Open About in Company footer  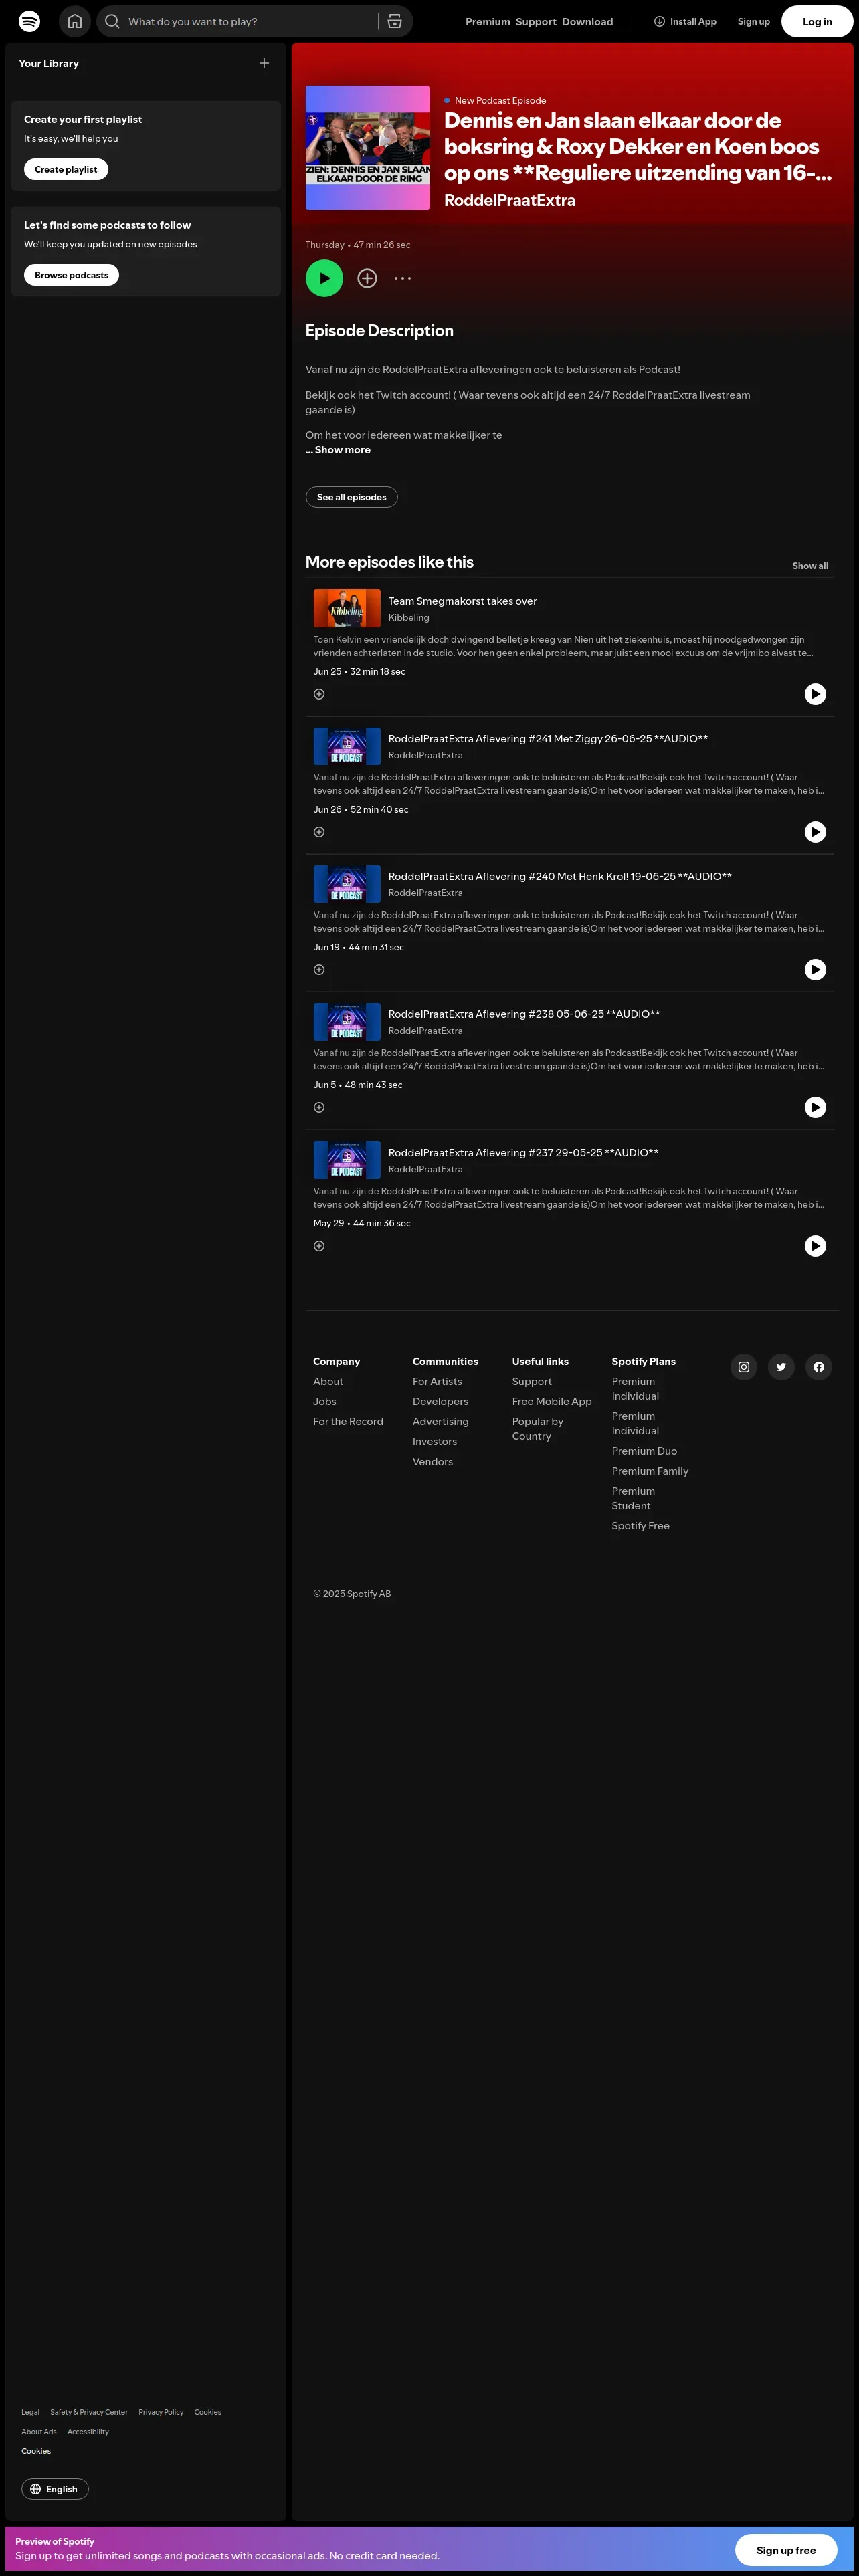click(x=328, y=1382)
